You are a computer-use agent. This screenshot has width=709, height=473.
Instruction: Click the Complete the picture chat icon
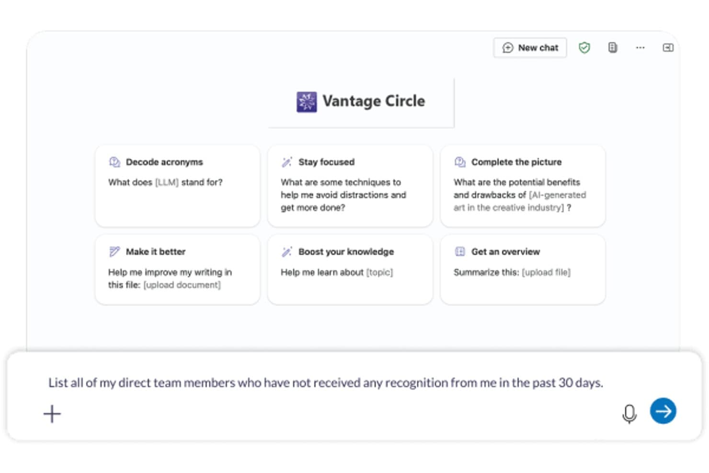click(460, 162)
